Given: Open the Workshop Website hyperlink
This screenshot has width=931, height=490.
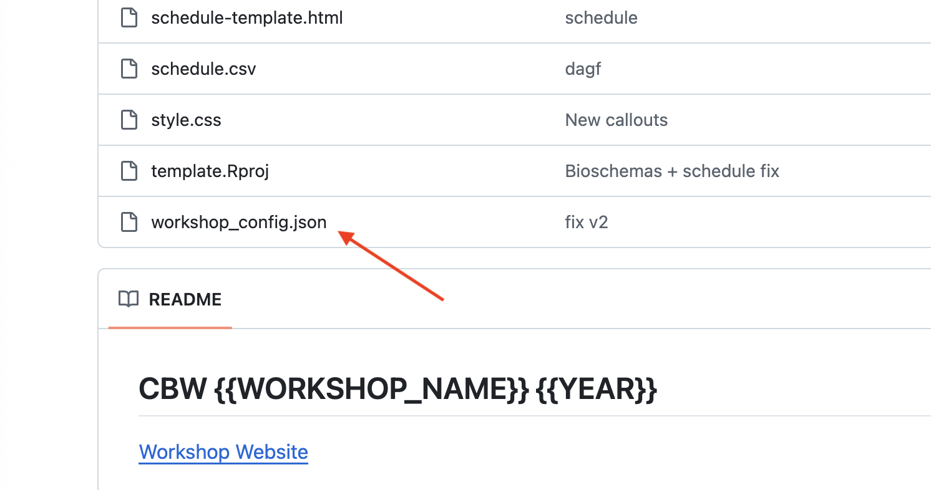Looking at the screenshot, I should point(223,451).
